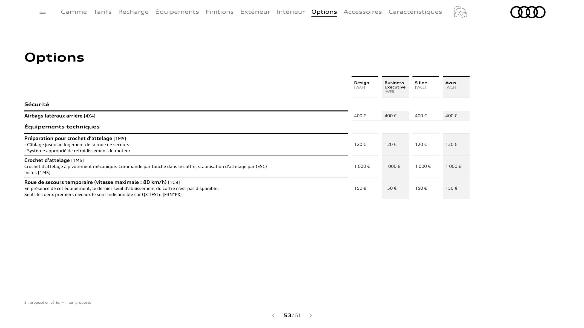This screenshot has width=584, height=328.
Task: Click the Sécurité section heading
Action: (x=37, y=104)
